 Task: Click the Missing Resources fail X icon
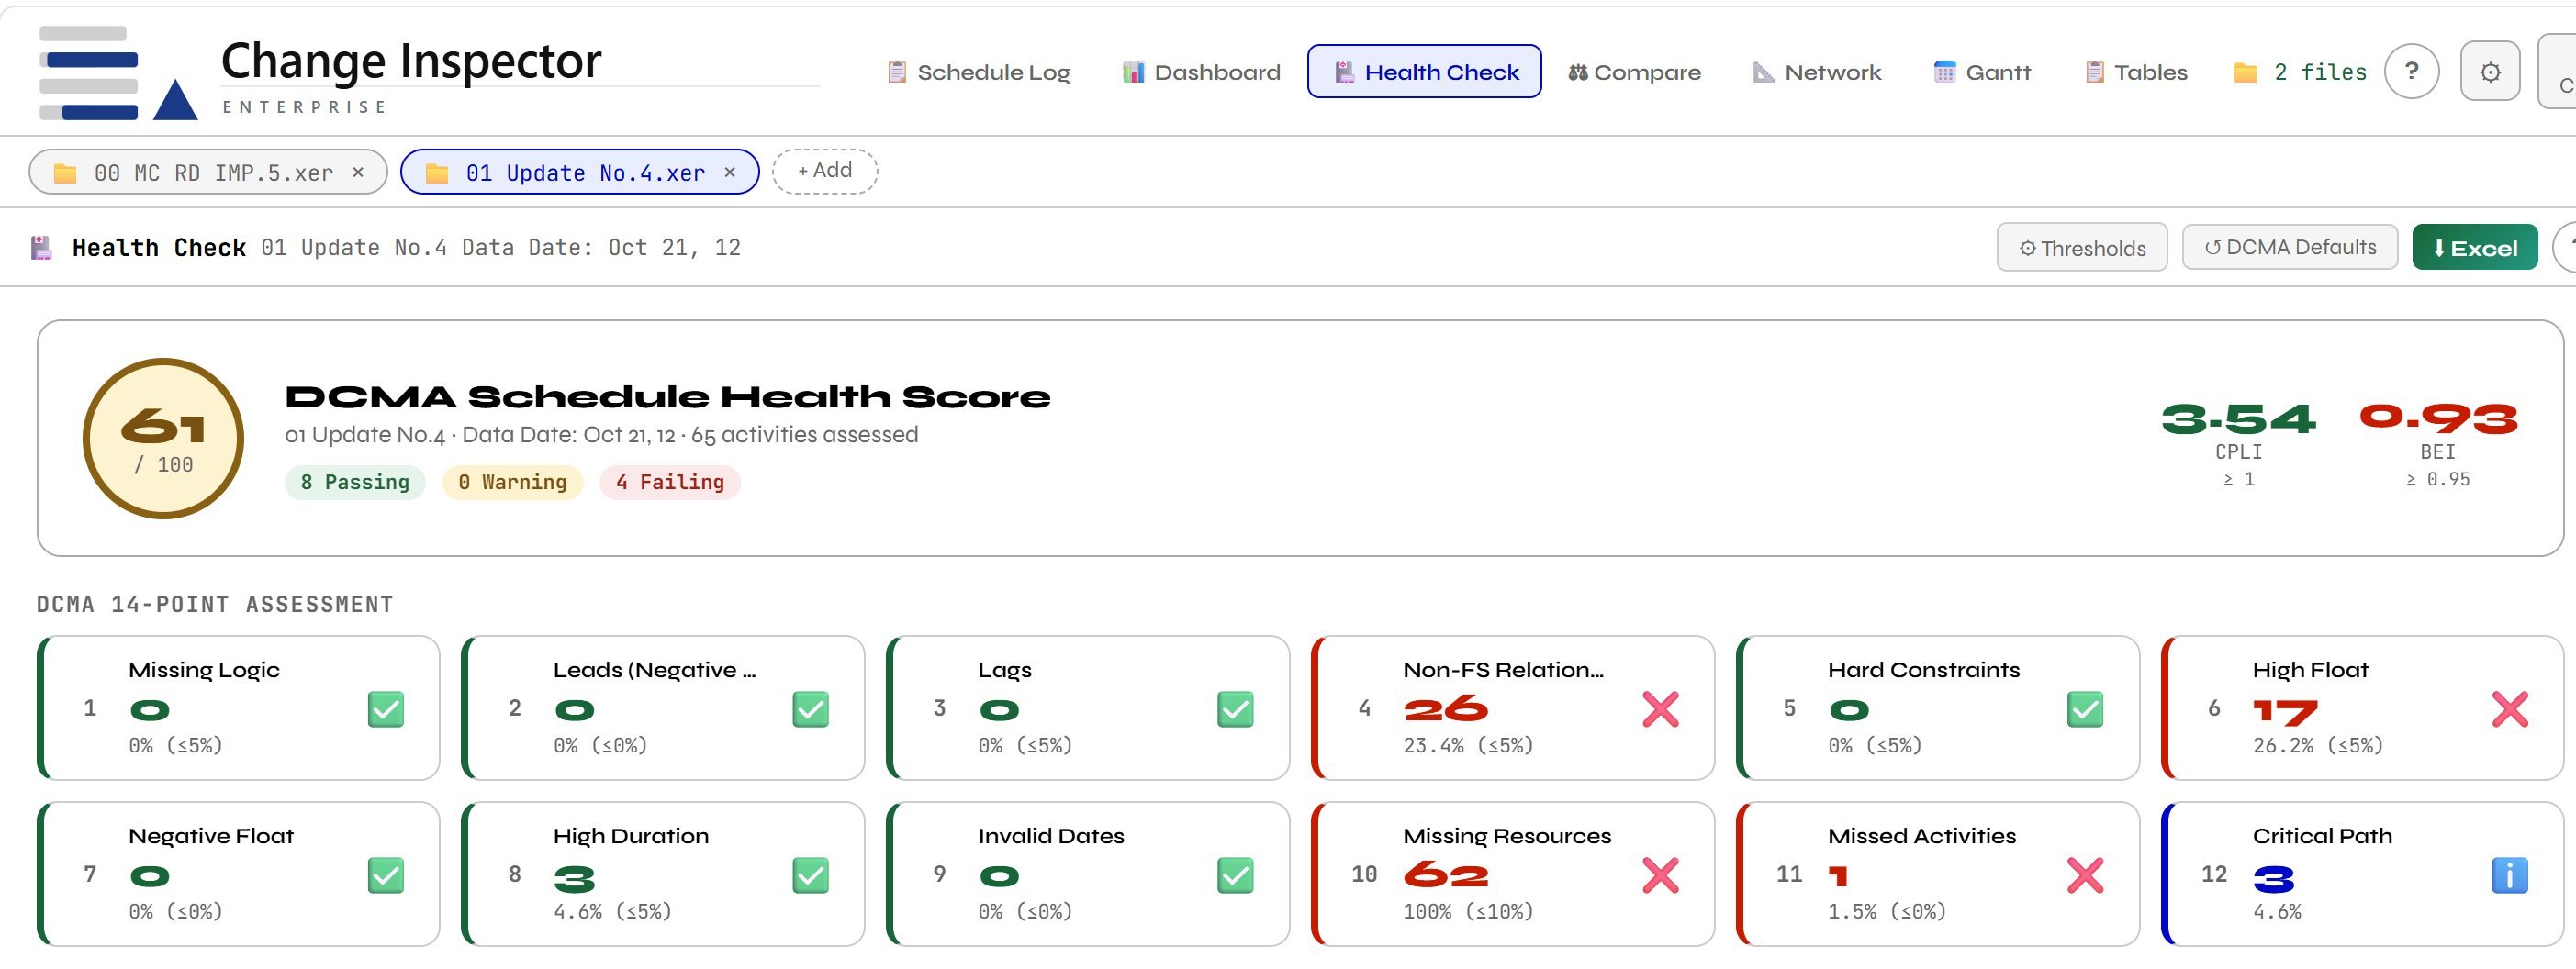point(1661,876)
